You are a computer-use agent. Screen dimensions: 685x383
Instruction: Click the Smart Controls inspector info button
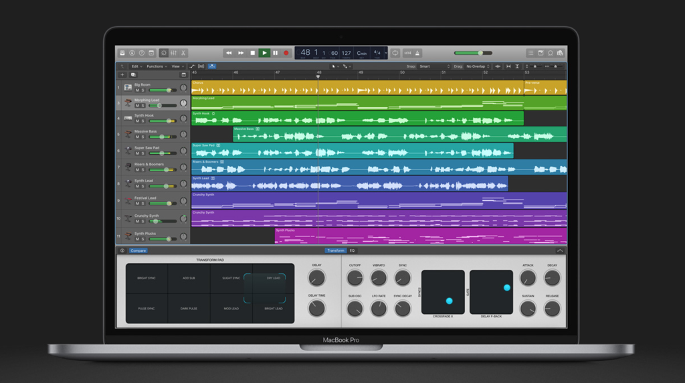tap(122, 250)
